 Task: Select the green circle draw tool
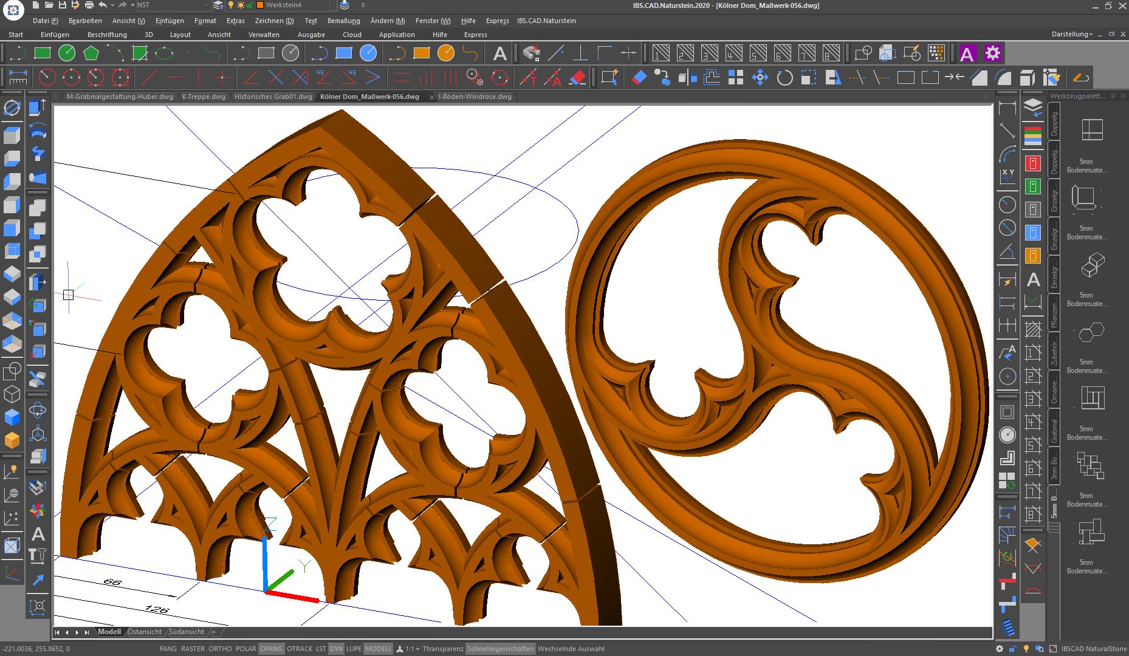(67, 53)
